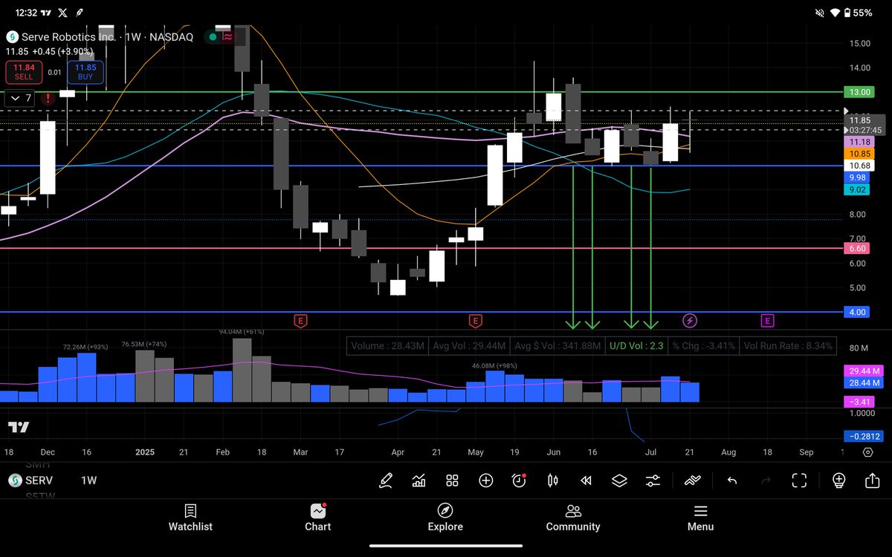Tap the Avg Vol : 29.44M box
This screenshot has height=557, width=892.
coord(469,345)
